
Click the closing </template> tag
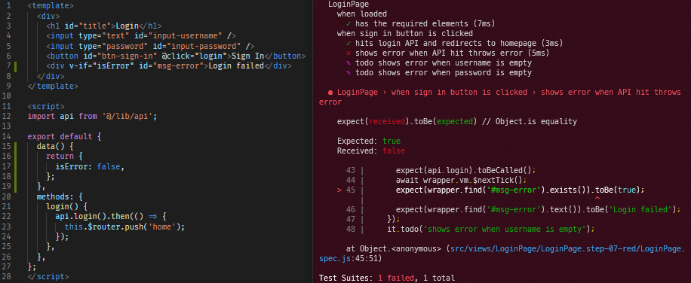click(53, 86)
